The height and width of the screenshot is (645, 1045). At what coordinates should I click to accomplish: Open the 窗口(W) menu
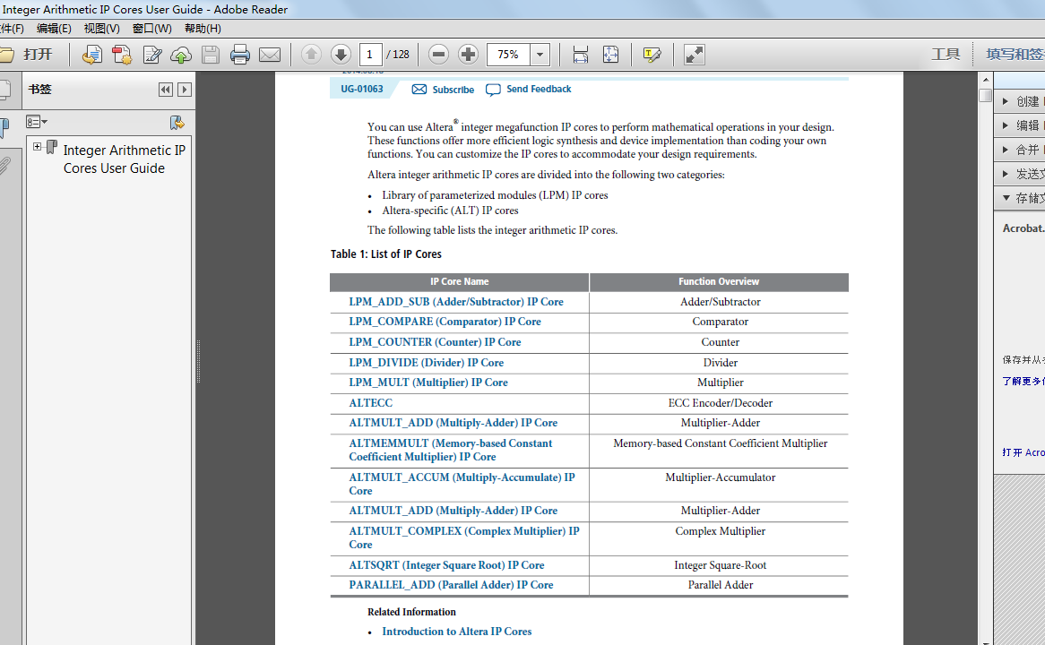tap(152, 28)
